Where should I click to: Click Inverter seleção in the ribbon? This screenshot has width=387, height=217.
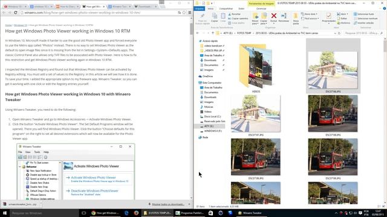364,23
